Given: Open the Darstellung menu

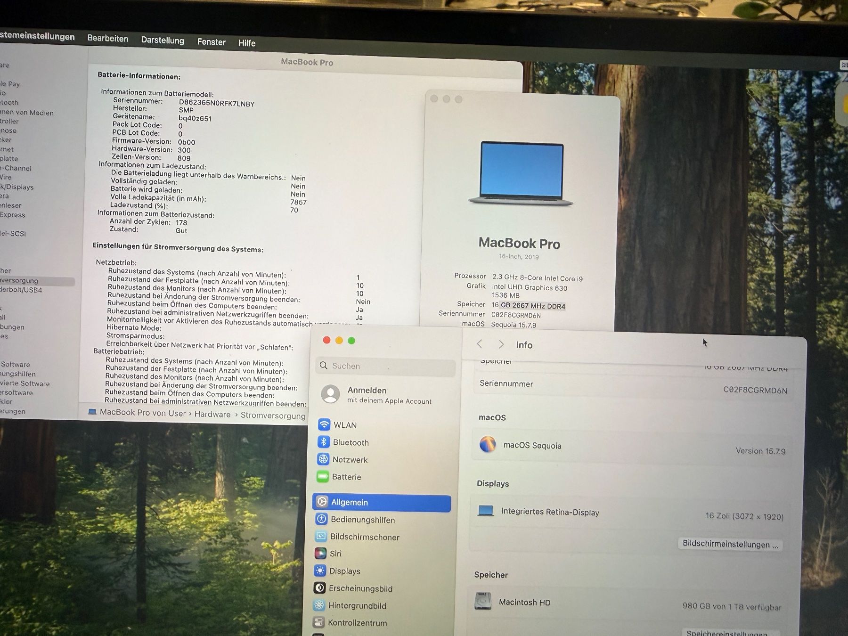Looking at the screenshot, I should [163, 40].
